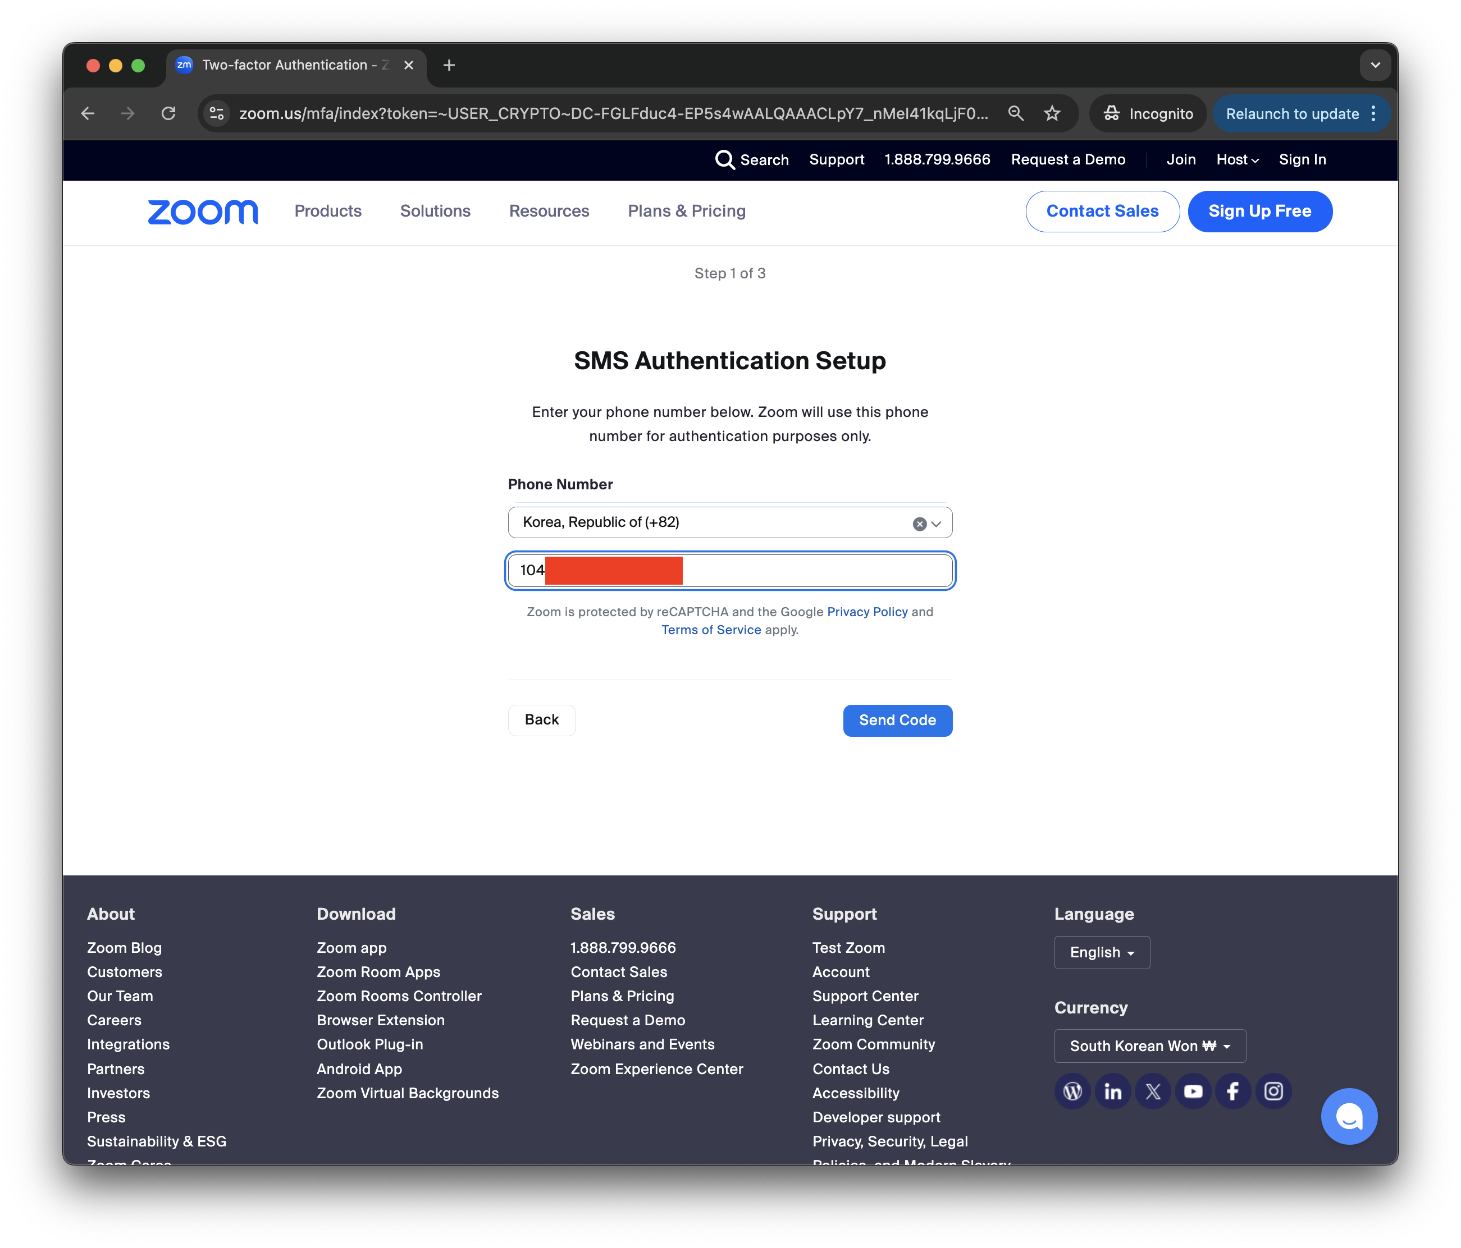
Task: Open the Terms of Service link
Action: tap(711, 629)
